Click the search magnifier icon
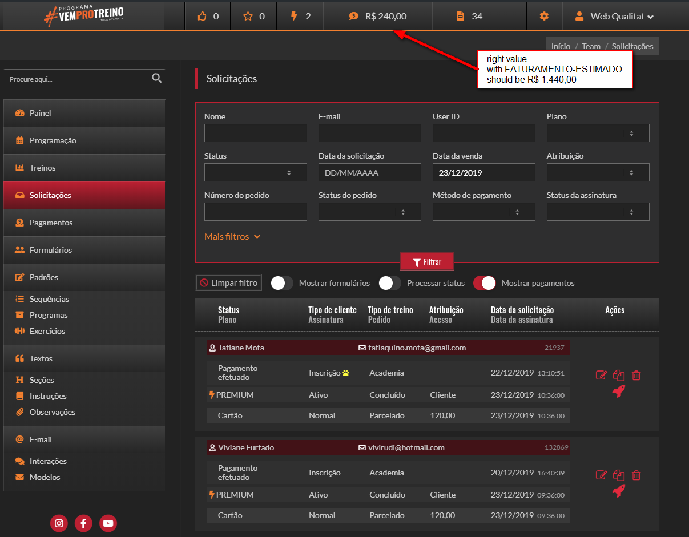Image resolution: width=689 pixels, height=537 pixels. pos(156,79)
